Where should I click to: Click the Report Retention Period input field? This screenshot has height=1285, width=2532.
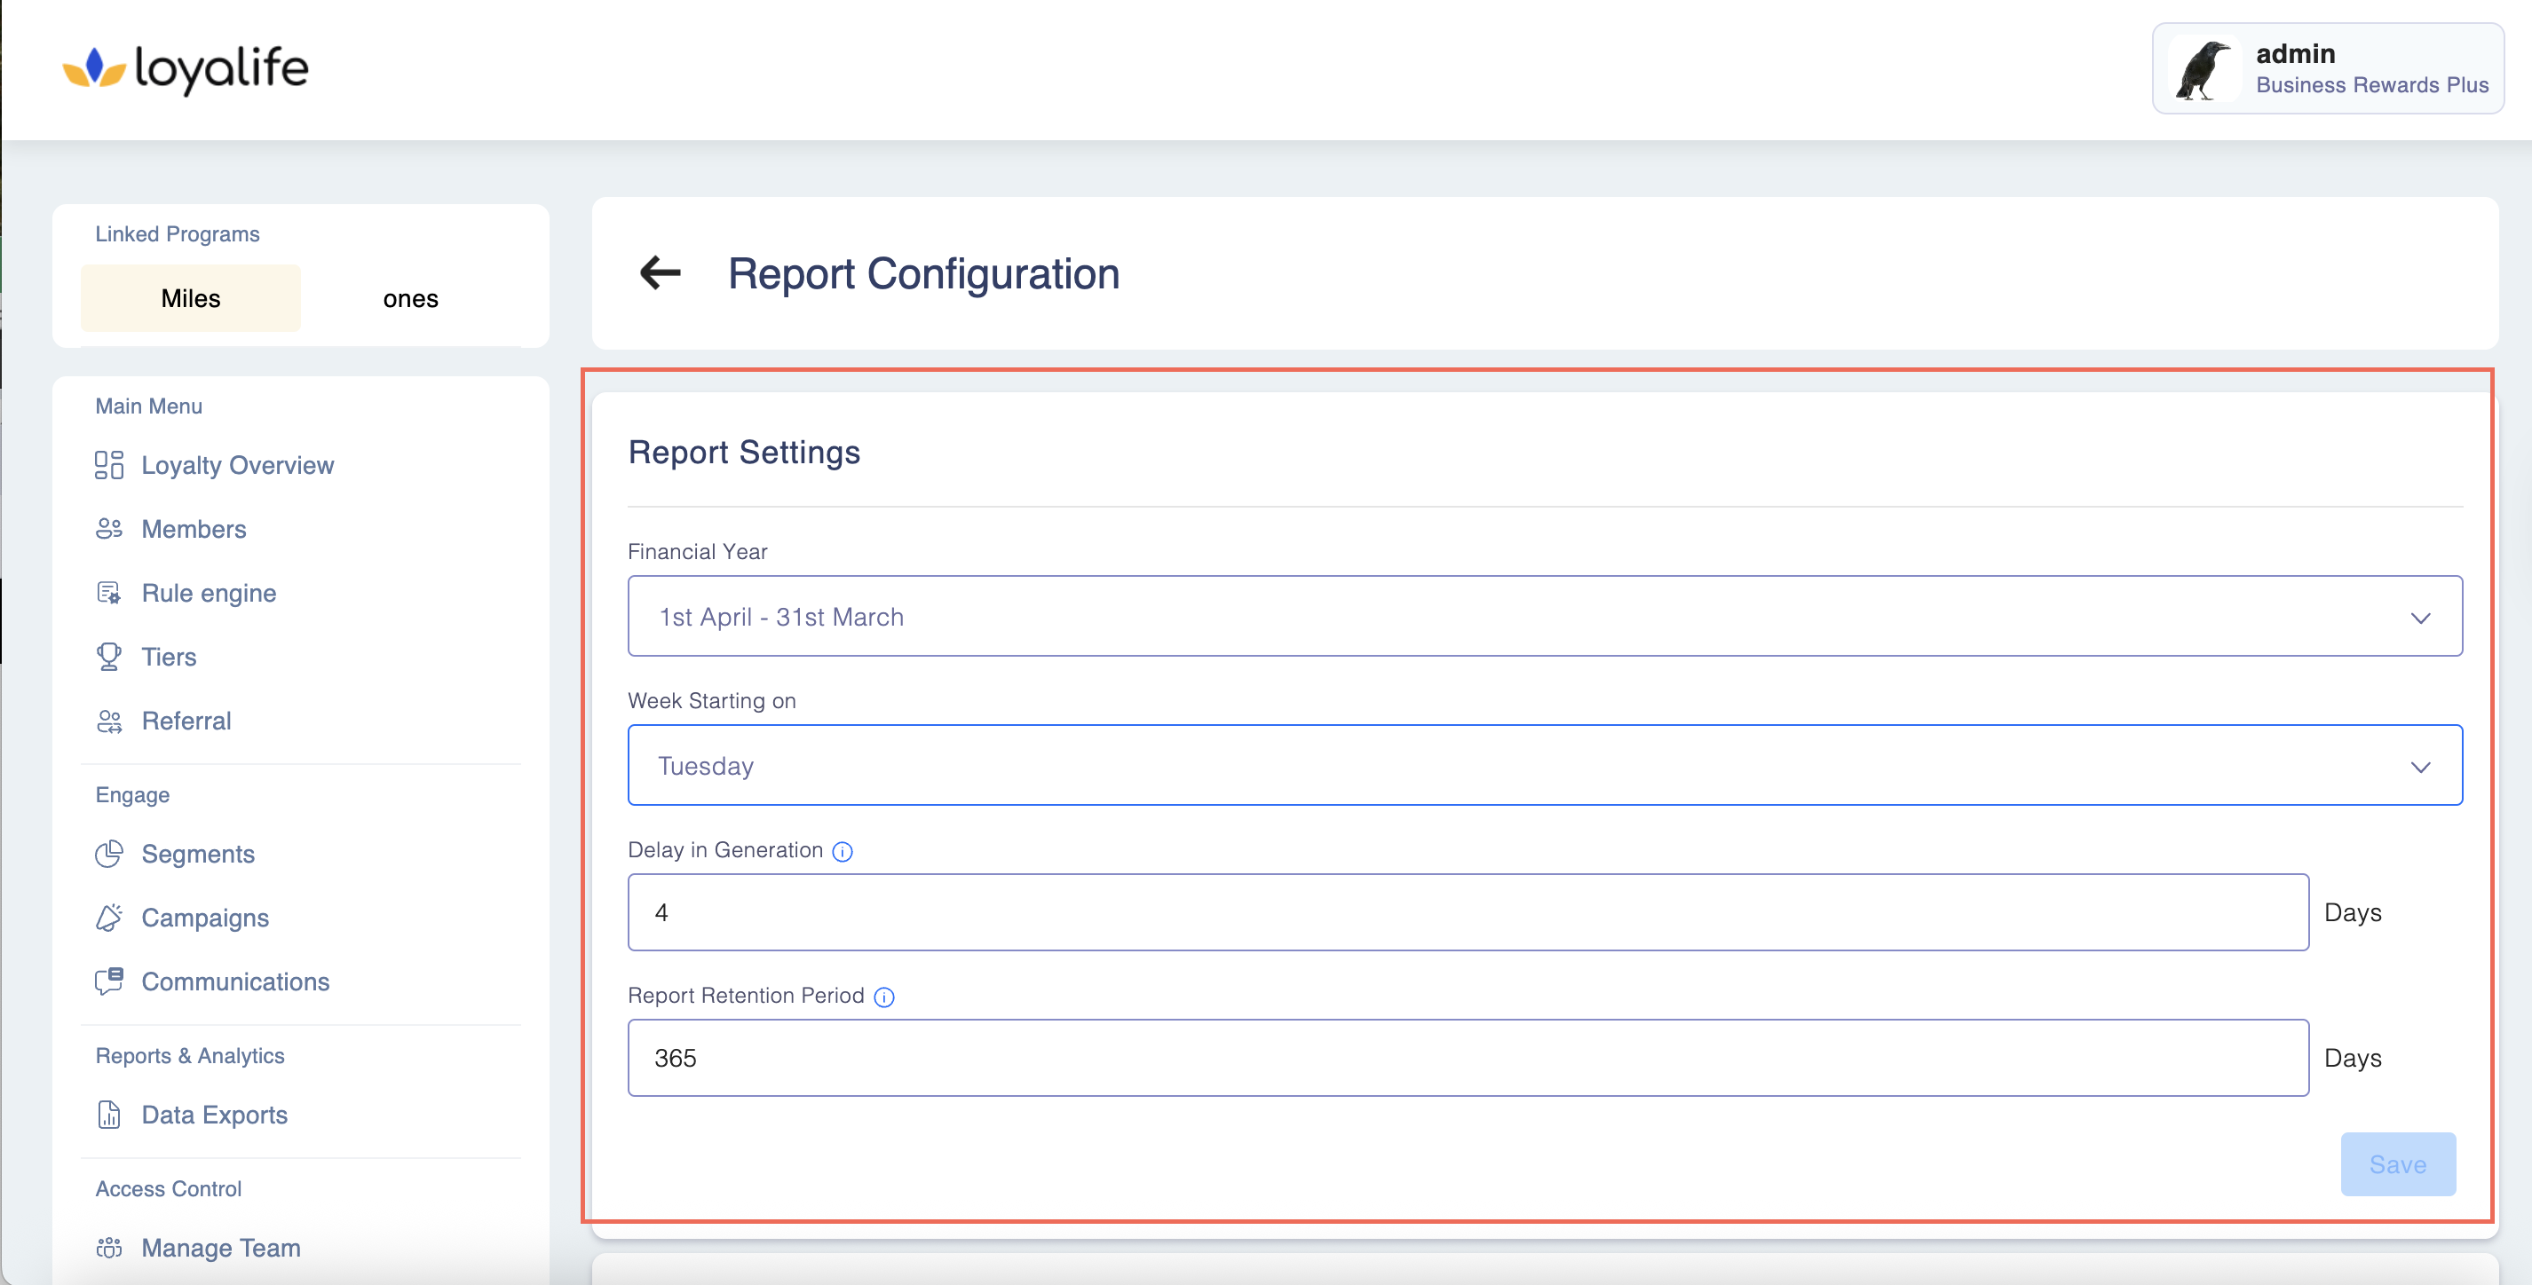tap(1468, 1058)
